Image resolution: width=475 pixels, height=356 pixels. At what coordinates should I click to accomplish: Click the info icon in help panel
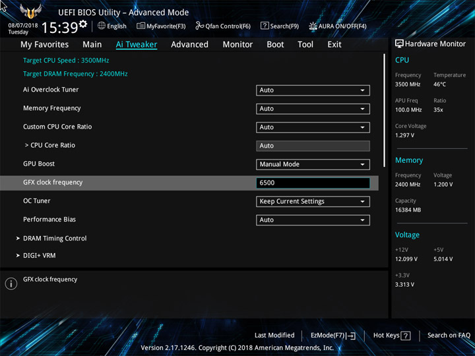[11, 283]
